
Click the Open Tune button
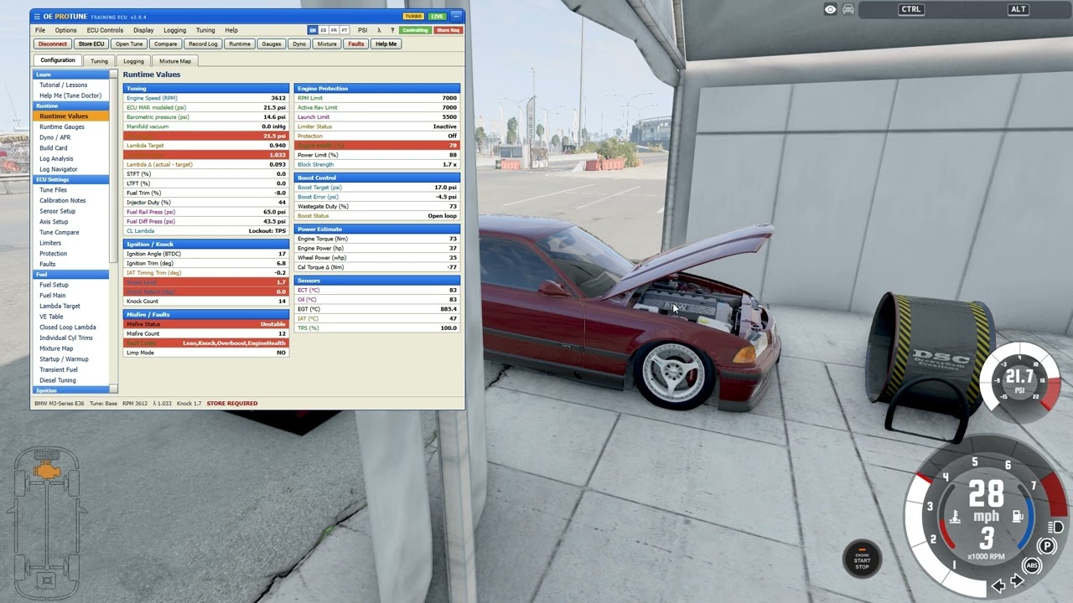pyautogui.click(x=129, y=44)
